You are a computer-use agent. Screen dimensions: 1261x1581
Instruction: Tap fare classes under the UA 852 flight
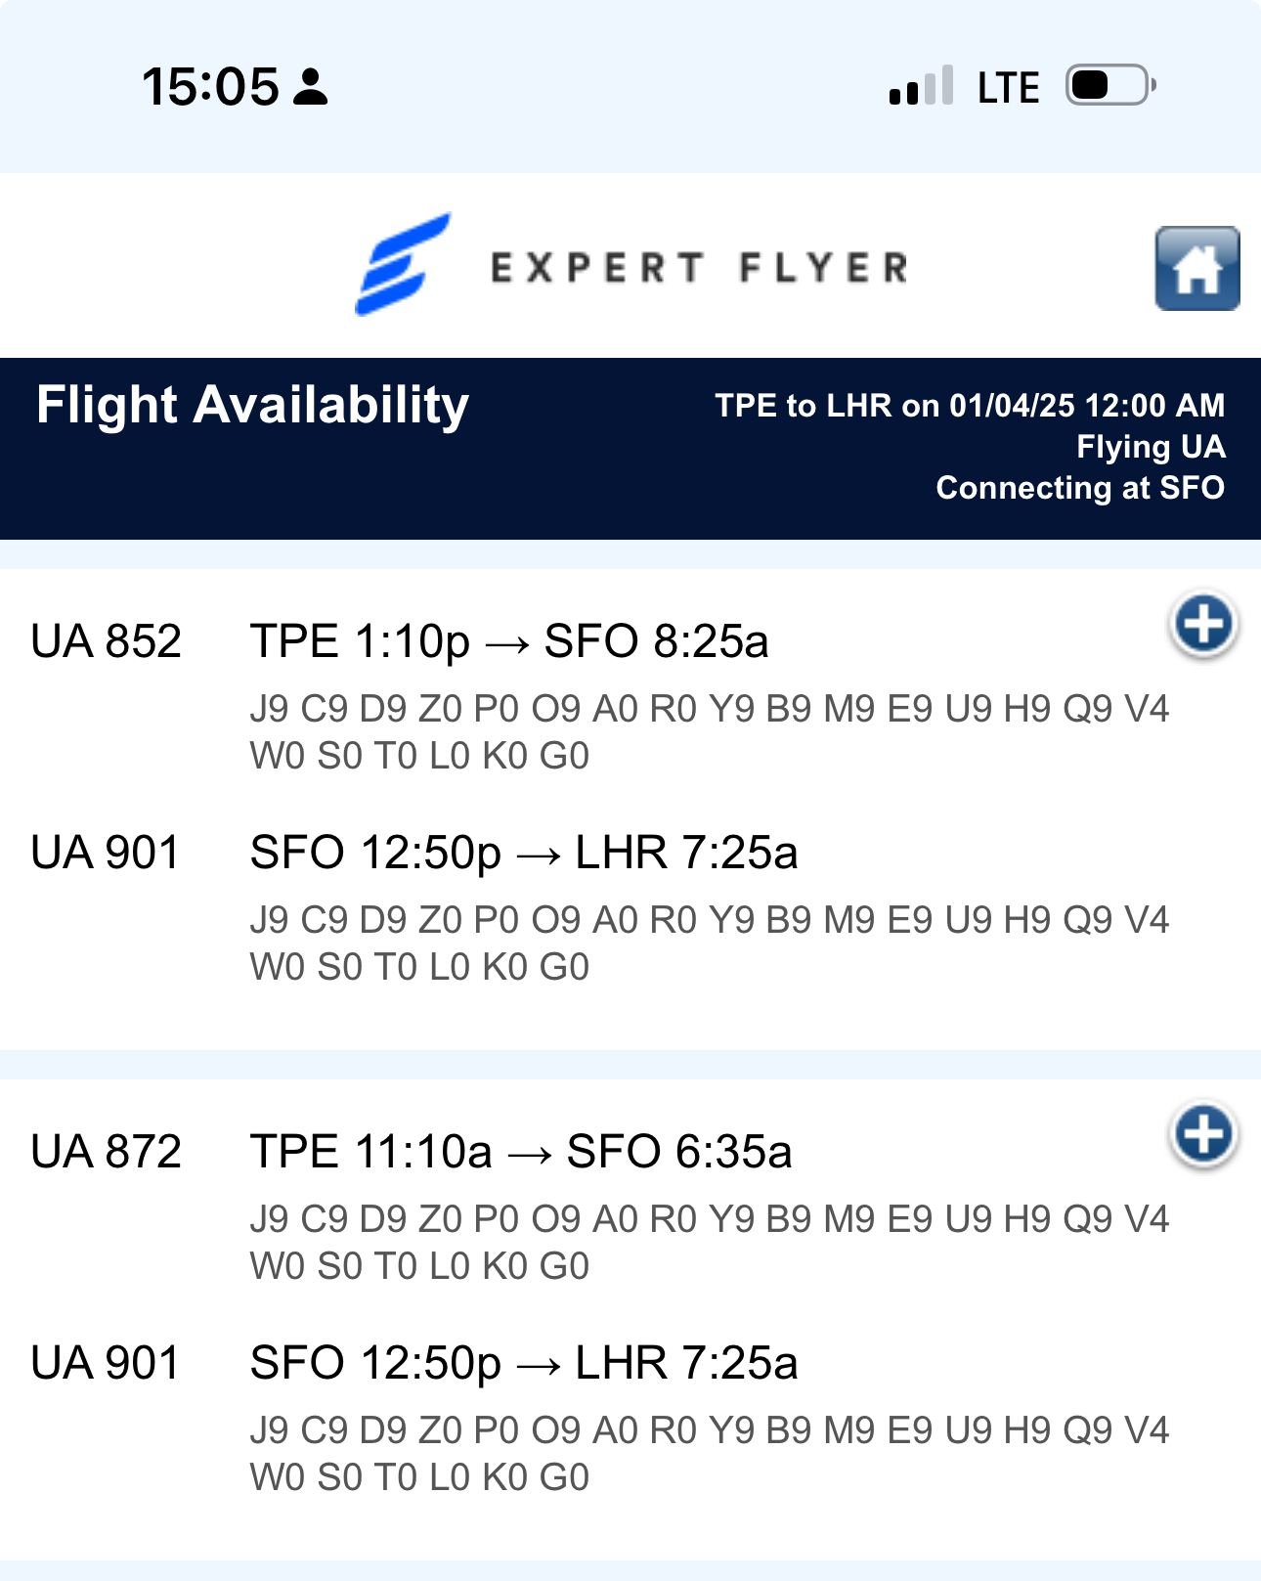(x=709, y=732)
